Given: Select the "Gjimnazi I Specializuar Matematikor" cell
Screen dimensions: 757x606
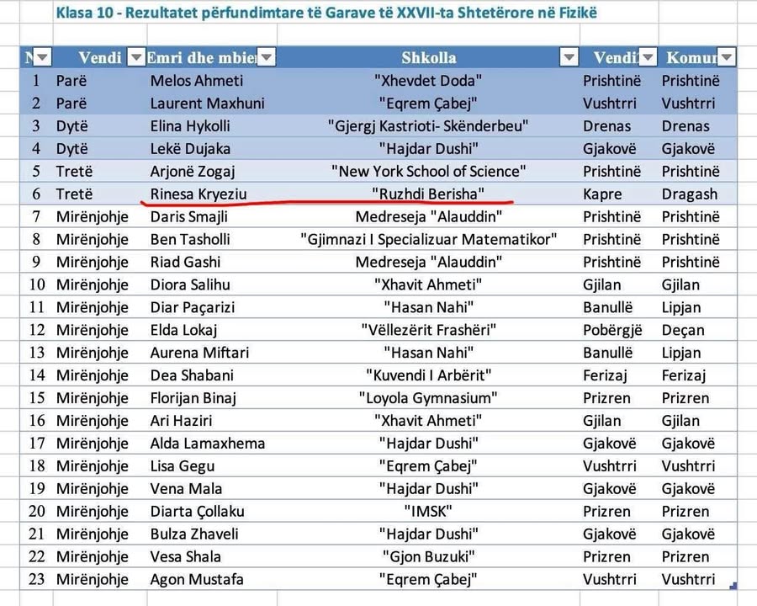Looking at the screenshot, I should pos(428,240).
